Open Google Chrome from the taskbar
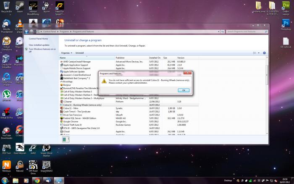The width and height of the screenshot is (294, 184). pos(37,181)
